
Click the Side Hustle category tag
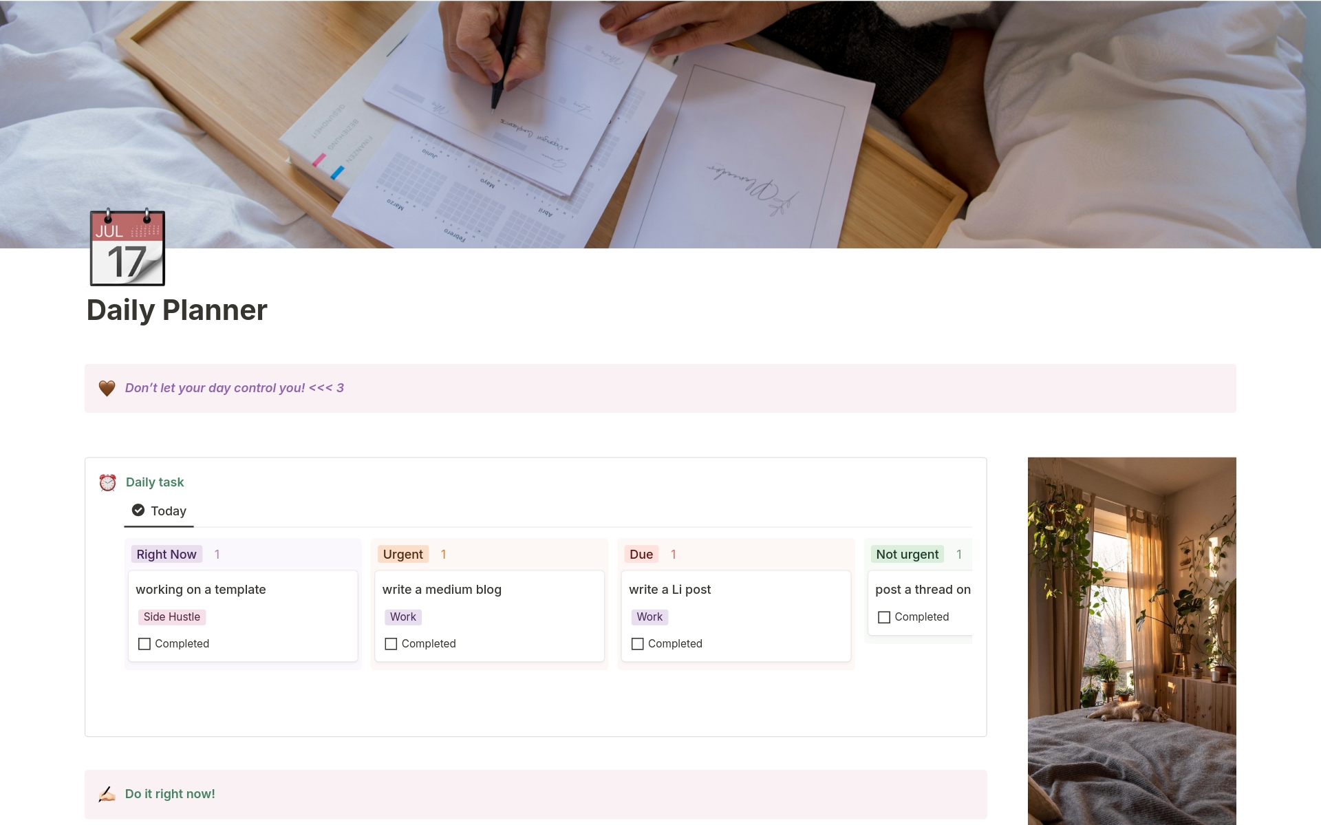click(x=171, y=617)
